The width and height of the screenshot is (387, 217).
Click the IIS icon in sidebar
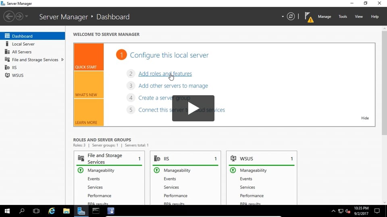(7, 68)
